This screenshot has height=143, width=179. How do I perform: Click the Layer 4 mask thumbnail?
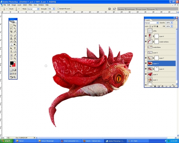click(x=157, y=69)
